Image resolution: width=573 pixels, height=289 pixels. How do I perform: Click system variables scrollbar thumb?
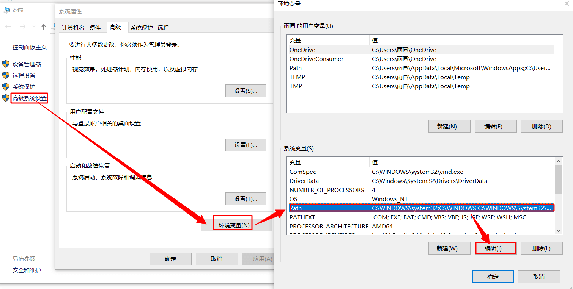point(558,180)
